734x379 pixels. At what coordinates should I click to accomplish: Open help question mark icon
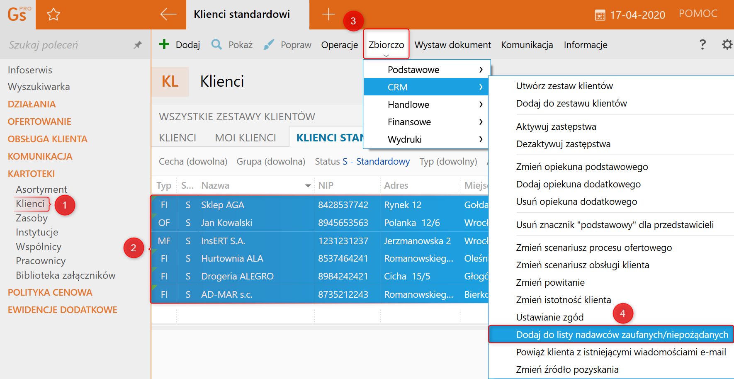tap(702, 44)
